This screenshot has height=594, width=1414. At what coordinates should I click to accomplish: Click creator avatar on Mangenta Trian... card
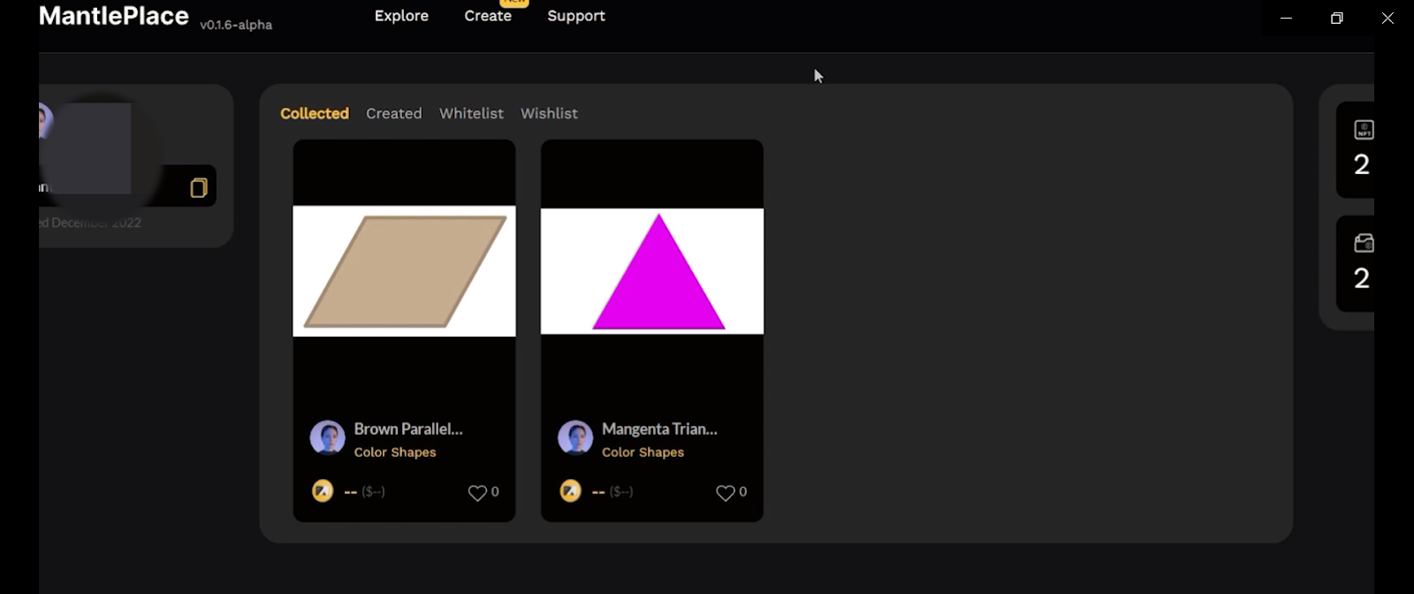tap(575, 438)
